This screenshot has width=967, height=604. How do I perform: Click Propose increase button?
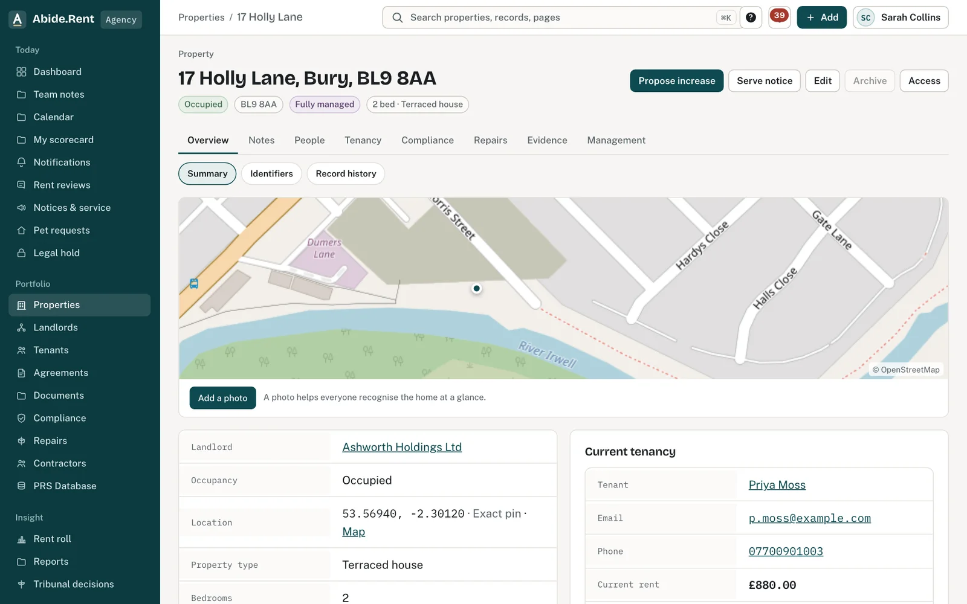pos(676,81)
